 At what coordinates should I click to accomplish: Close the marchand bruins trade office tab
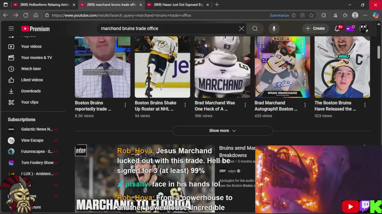(x=141, y=5)
